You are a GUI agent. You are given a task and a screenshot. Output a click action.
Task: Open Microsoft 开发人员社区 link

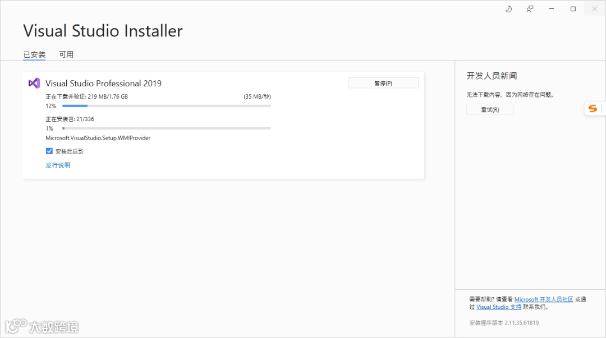point(544,299)
